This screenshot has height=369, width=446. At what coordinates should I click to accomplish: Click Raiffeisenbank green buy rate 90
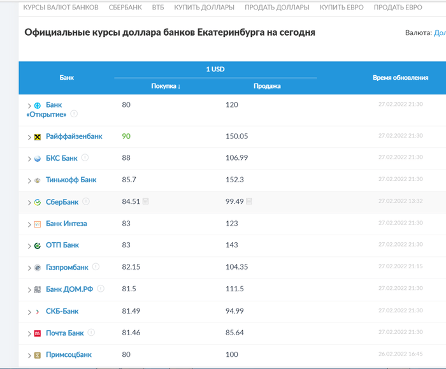click(x=126, y=136)
